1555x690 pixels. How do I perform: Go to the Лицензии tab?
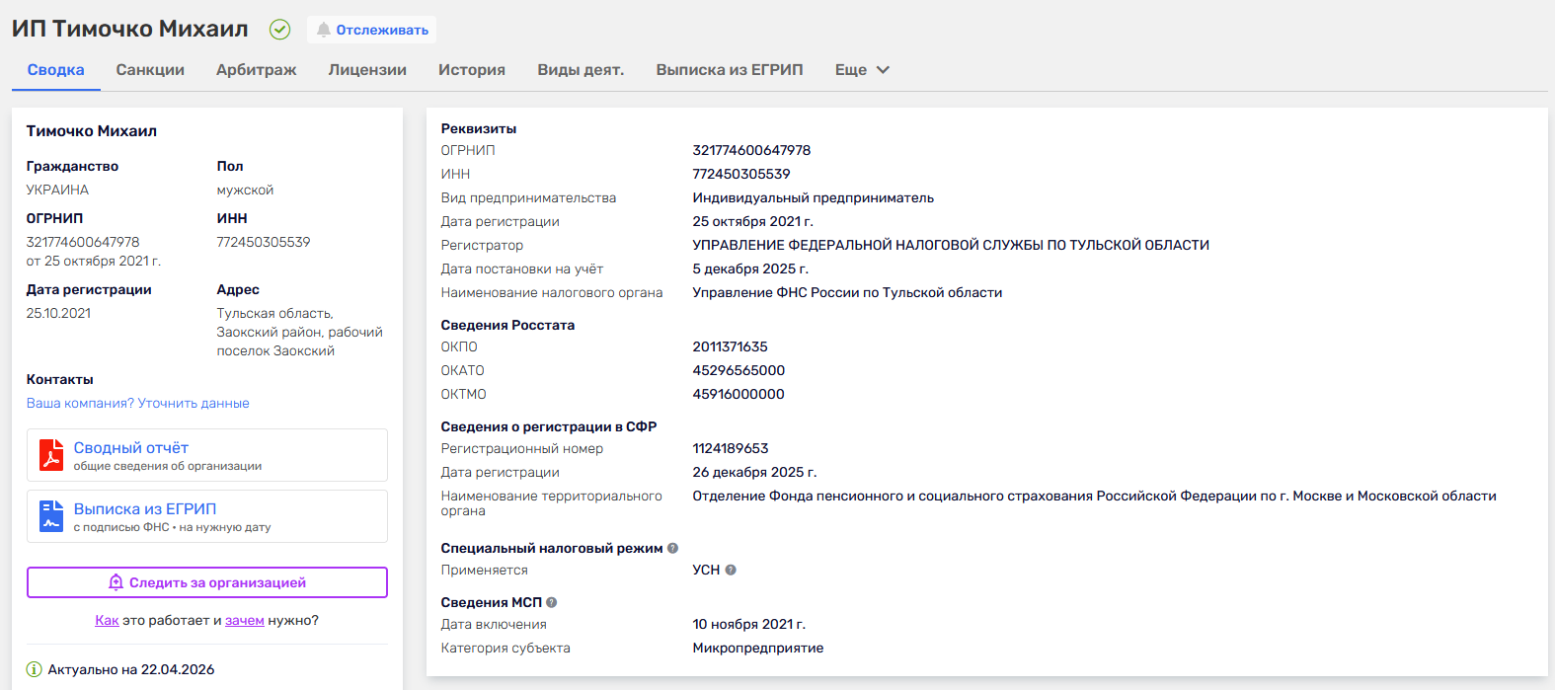coord(367,70)
